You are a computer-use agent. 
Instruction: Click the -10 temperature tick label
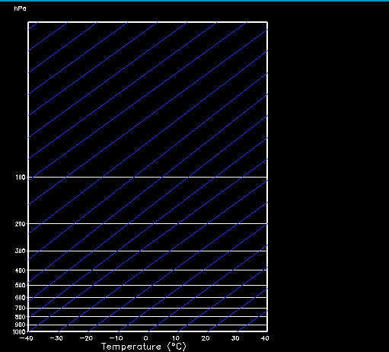coord(116,338)
